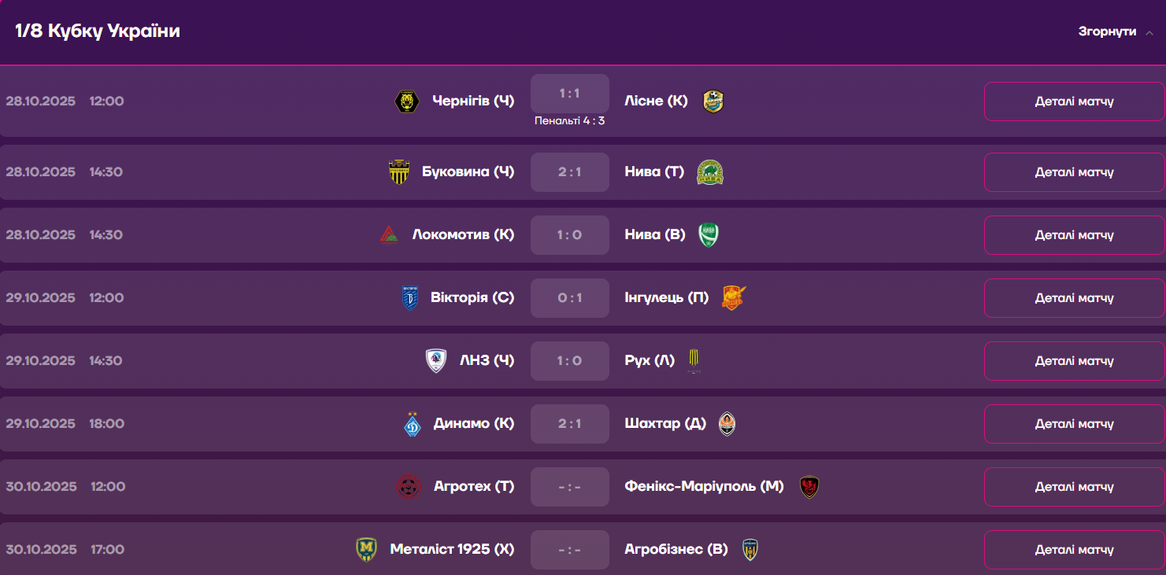1166x575 pixels.
Task: Click the Чернігів (Ч) team logo
Action: click(x=406, y=101)
